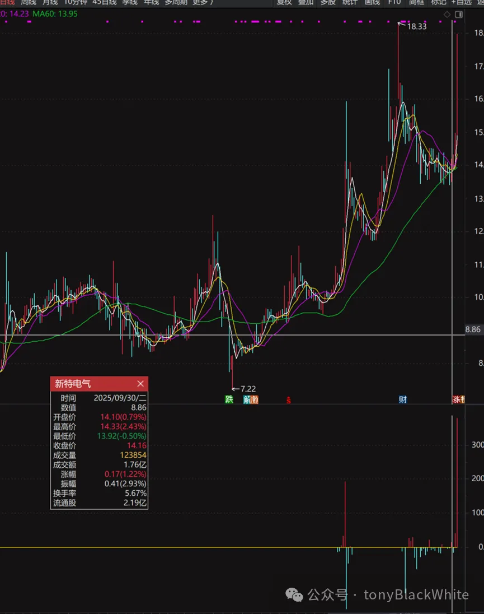The width and height of the screenshot is (484, 614).
Task: Select the 10分钟 period tab
Action: (75, 3)
